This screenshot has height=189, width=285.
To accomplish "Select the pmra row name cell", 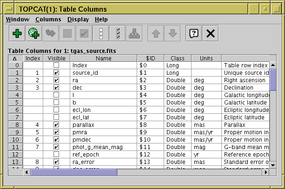I will [x=103, y=132].
